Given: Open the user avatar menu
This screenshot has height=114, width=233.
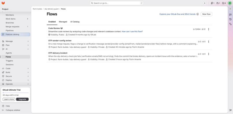Looking at the screenshot, I should pos(230,3).
